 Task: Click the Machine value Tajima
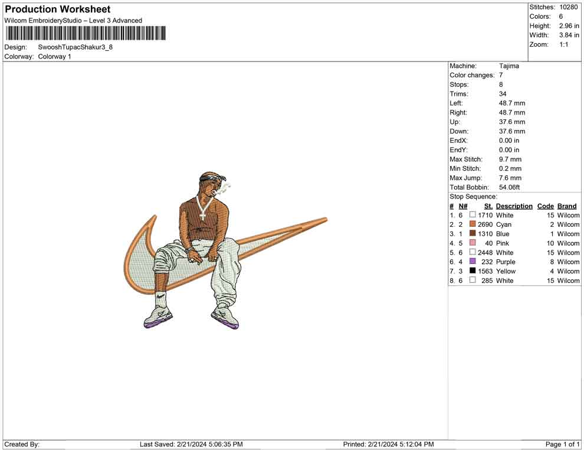[508, 66]
